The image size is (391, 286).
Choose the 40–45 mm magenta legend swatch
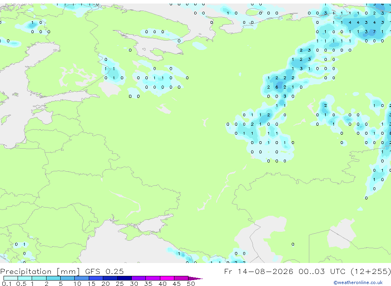tap(167, 278)
